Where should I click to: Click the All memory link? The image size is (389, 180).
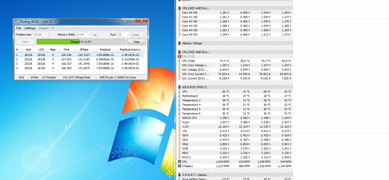(95, 35)
